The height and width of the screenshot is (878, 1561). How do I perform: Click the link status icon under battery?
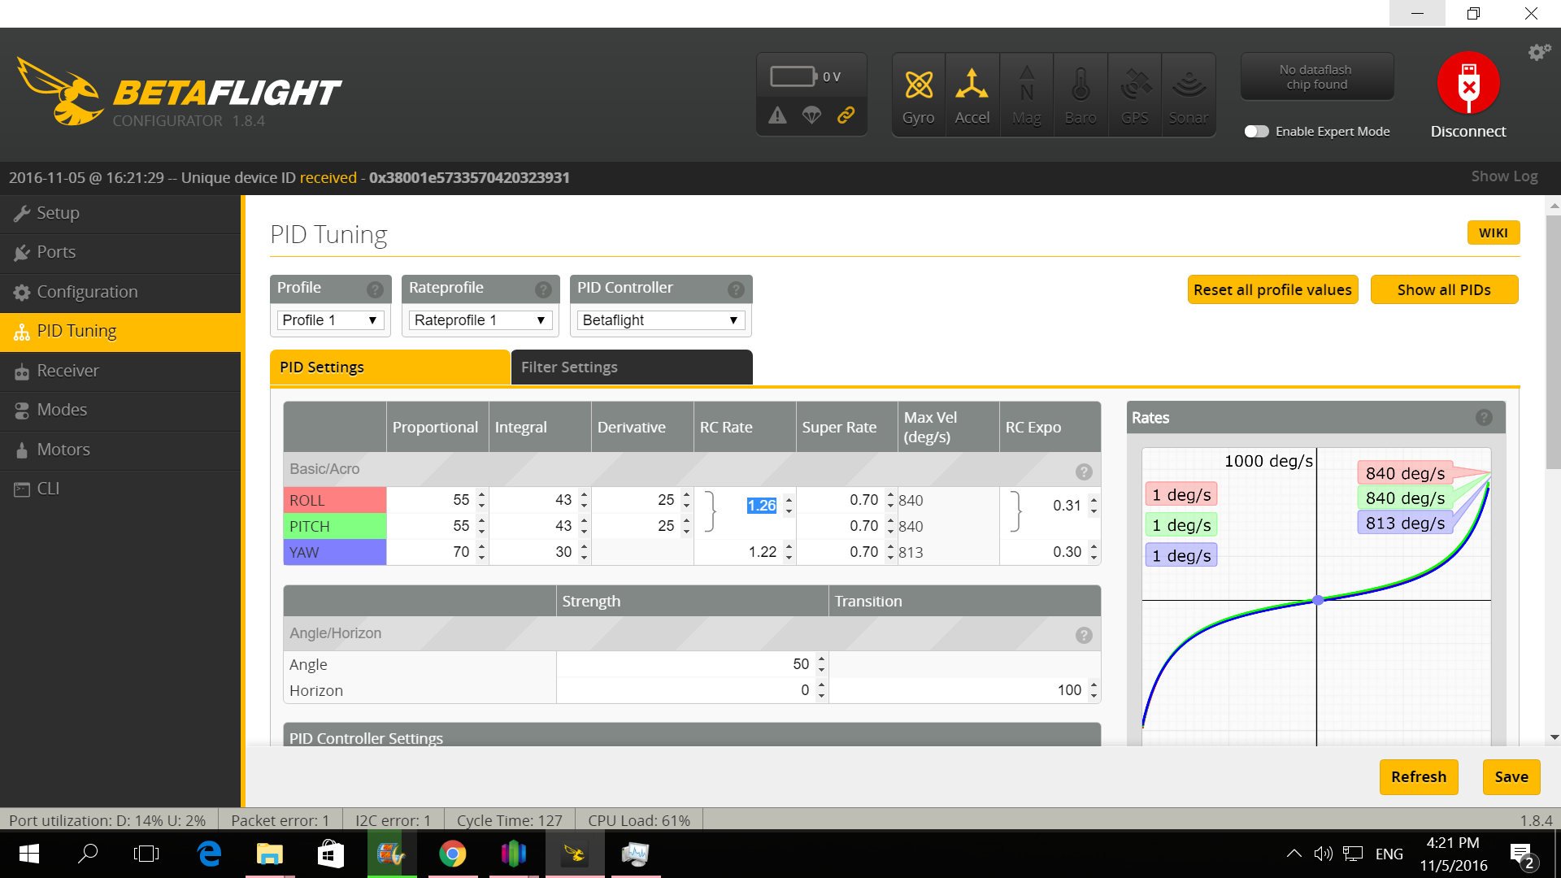pos(846,115)
